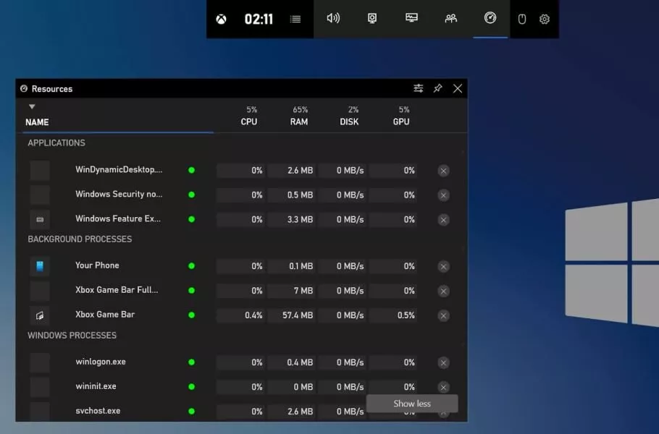This screenshot has height=434, width=659.
Task: Open the Audio widget speaker icon
Action: [x=333, y=18]
